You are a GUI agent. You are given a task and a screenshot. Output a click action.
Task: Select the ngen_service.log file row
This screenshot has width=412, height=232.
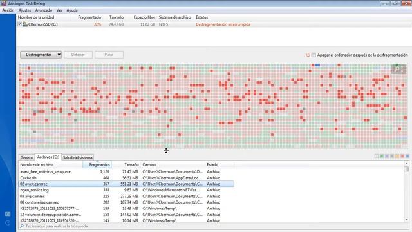tap(126, 190)
